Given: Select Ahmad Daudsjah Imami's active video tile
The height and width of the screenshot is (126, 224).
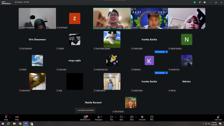Looking at the screenshot, I should click(x=112, y=19).
